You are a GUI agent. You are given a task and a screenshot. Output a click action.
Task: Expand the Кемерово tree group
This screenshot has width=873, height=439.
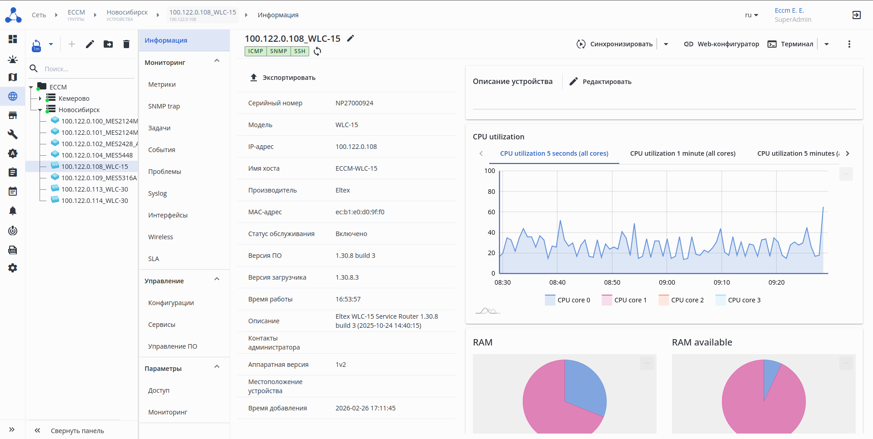[x=40, y=99]
